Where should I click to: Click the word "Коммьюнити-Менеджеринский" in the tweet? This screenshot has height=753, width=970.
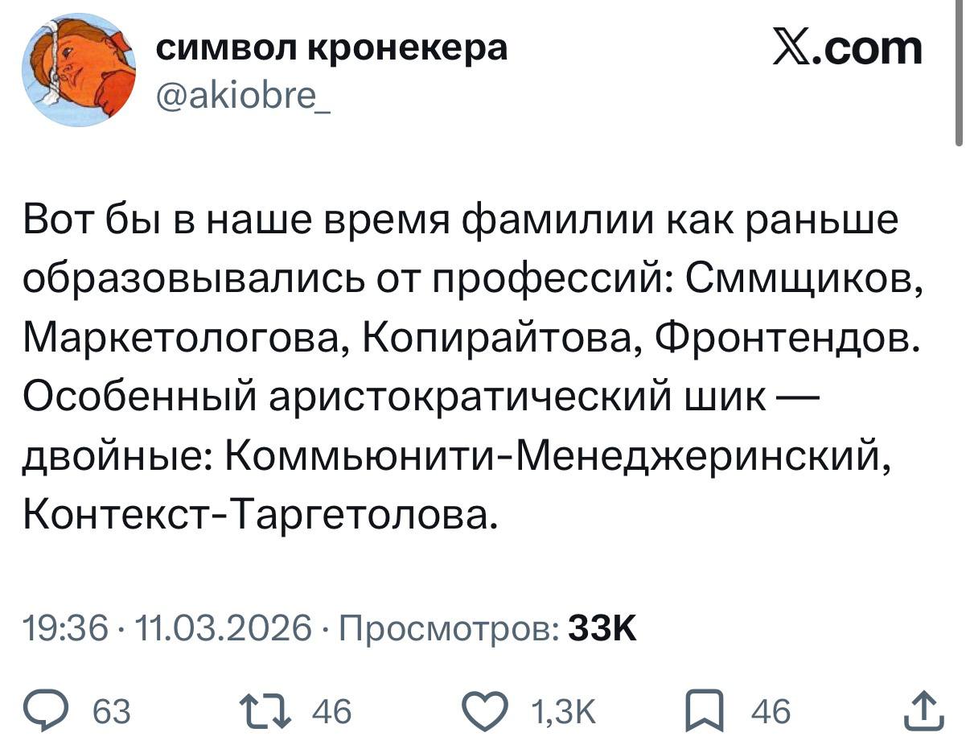coord(549,459)
